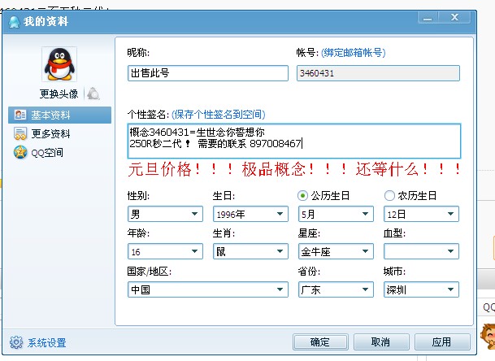Viewport: 495px width, 361px height.
Task: Open the 年龄 age dropdown
Action: pyautogui.click(x=165, y=251)
